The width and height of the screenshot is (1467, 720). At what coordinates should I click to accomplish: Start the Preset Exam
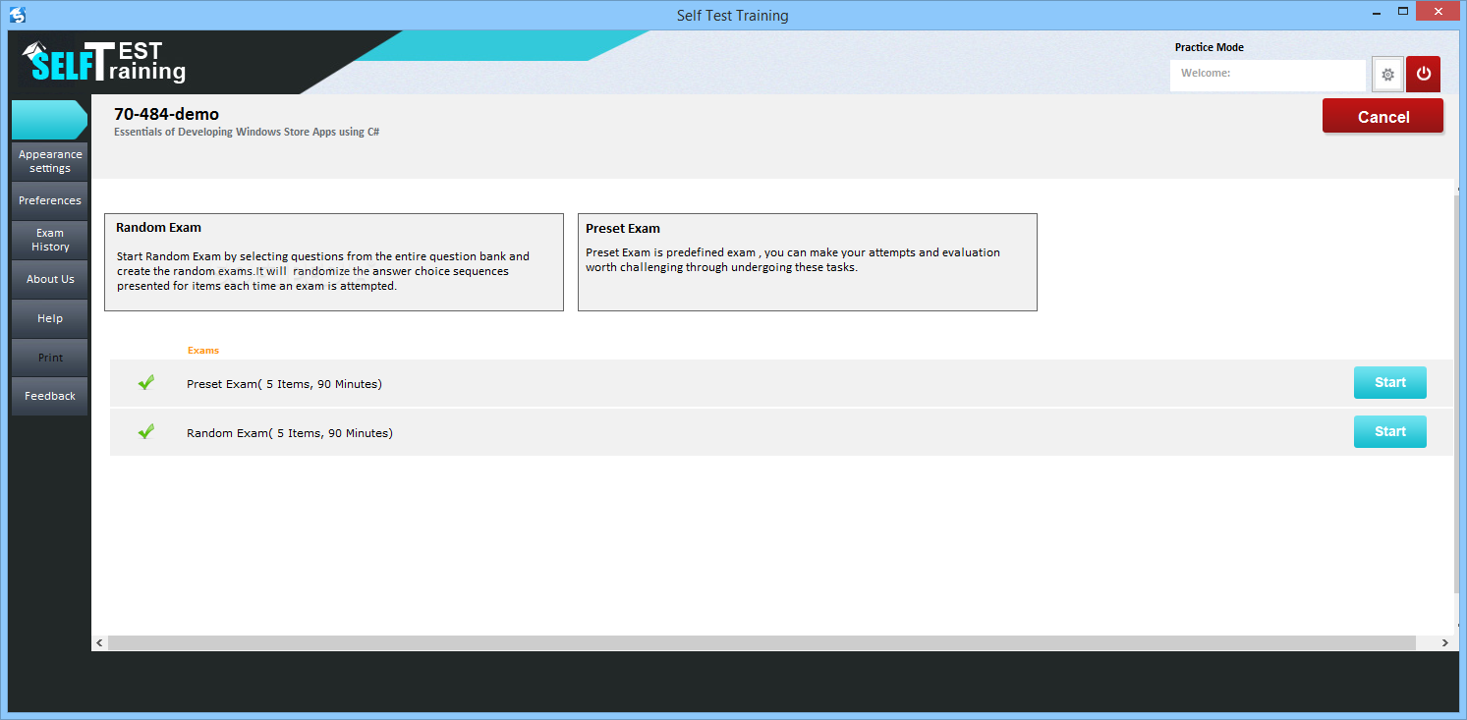click(1390, 382)
